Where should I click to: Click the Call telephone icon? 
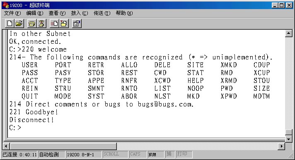pyautogui.click(x=31, y=24)
